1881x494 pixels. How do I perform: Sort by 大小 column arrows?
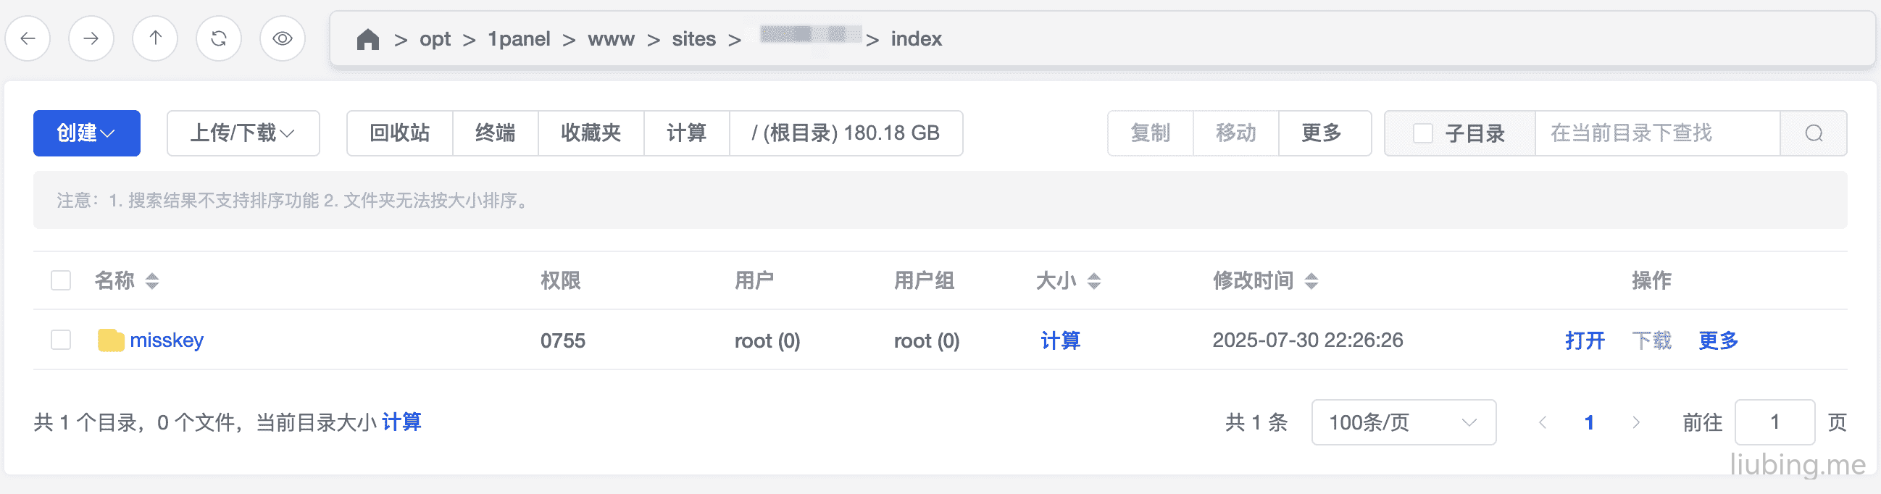[x=1094, y=281]
